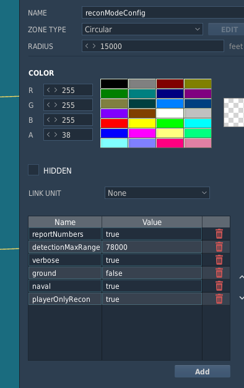Decrease the A alpha value
Viewport: 244px width, 388px height.
[x=48, y=134]
